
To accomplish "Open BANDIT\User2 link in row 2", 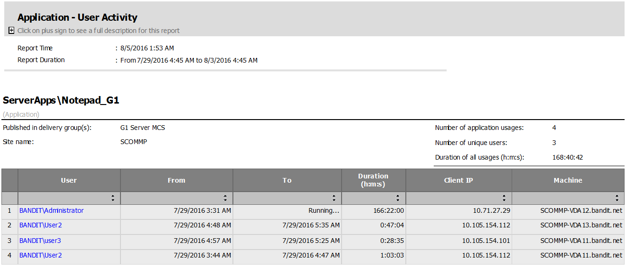I will pyautogui.click(x=41, y=226).
